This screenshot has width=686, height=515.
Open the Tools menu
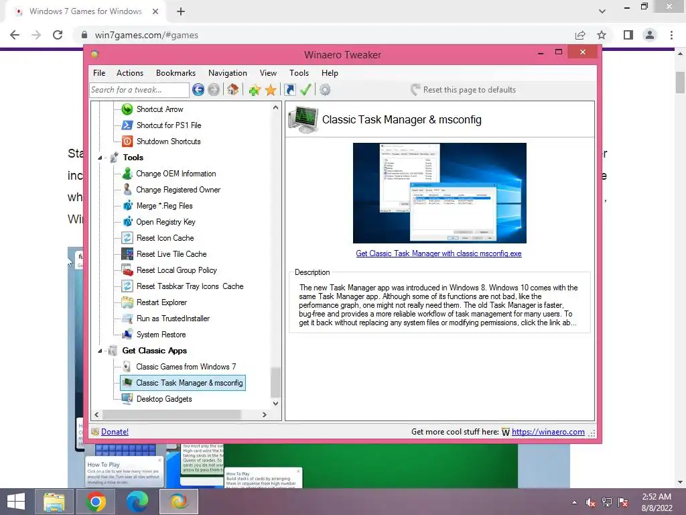tap(299, 73)
